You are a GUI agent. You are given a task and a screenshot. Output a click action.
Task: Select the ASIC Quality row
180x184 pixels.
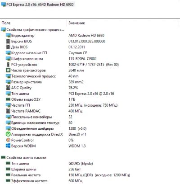point(90,88)
